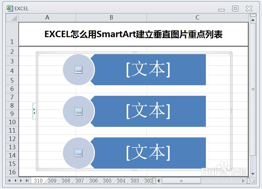This screenshot has height=189, width=262.
Task: Select row 2 header
Action: 12,52
